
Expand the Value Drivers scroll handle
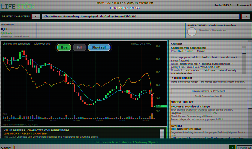click(x=162, y=133)
